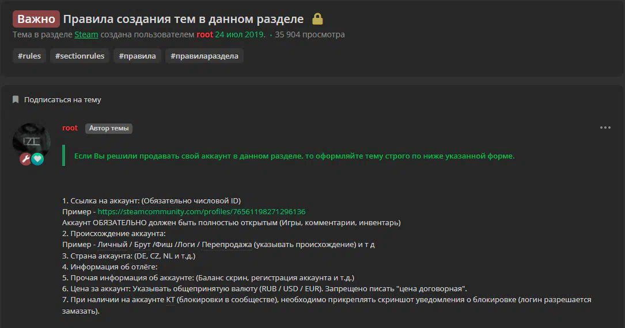Click the bookmark icon next to Подписаться на тему

tap(16, 99)
